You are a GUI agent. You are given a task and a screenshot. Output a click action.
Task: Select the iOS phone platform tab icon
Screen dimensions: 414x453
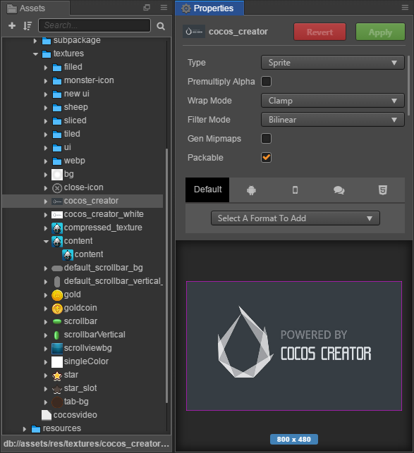point(295,190)
